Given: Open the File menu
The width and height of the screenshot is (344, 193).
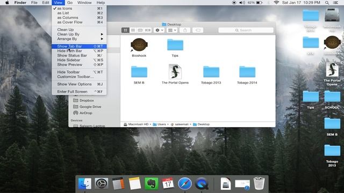Looking at the screenshot, I should [x=34, y=3].
